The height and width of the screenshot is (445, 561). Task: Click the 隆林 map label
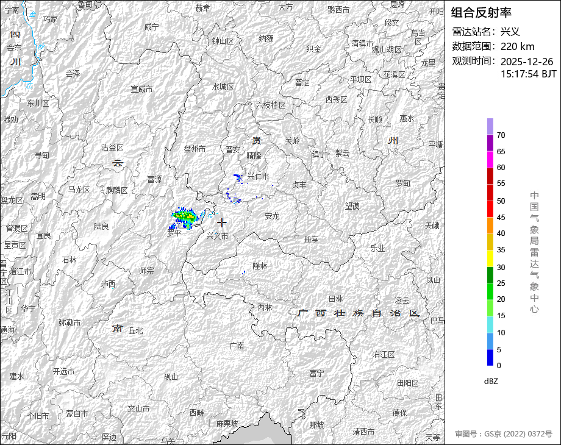(x=260, y=266)
